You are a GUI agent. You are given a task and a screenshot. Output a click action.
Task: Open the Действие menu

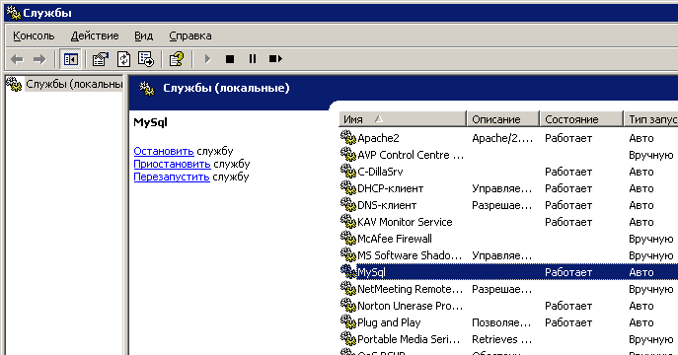[x=95, y=35]
